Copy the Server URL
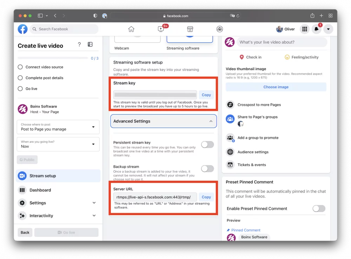351x259 pixels. (206, 197)
